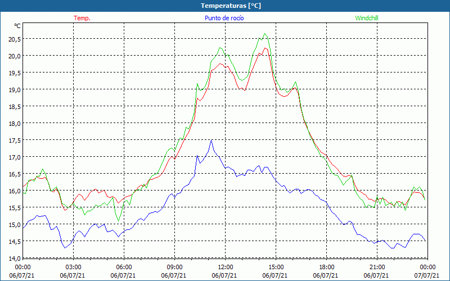Image resolution: width=450 pixels, height=281 pixels.
Task: Click the 14,5 y-axis value
Action: click(15, 242)
